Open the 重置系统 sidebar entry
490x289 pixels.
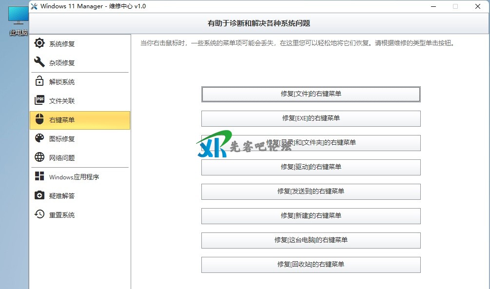(x=62, y=215)
